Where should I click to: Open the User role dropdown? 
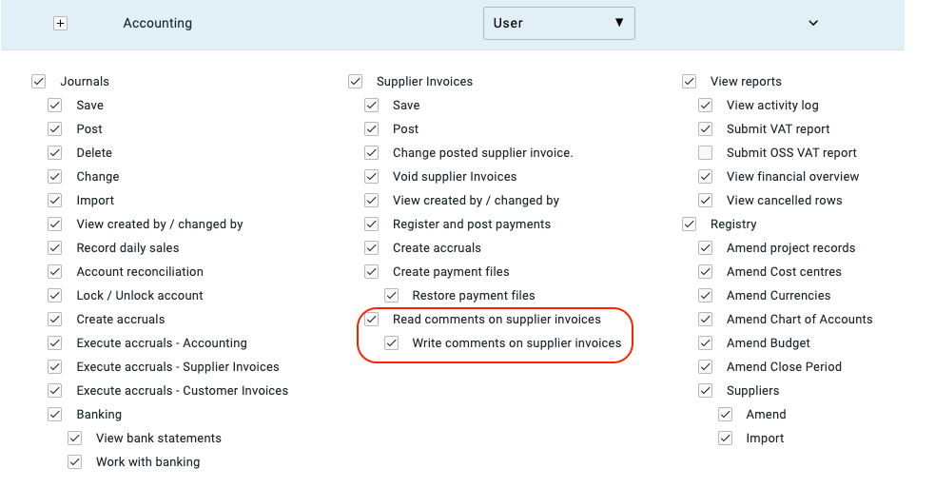click(558, 23)
